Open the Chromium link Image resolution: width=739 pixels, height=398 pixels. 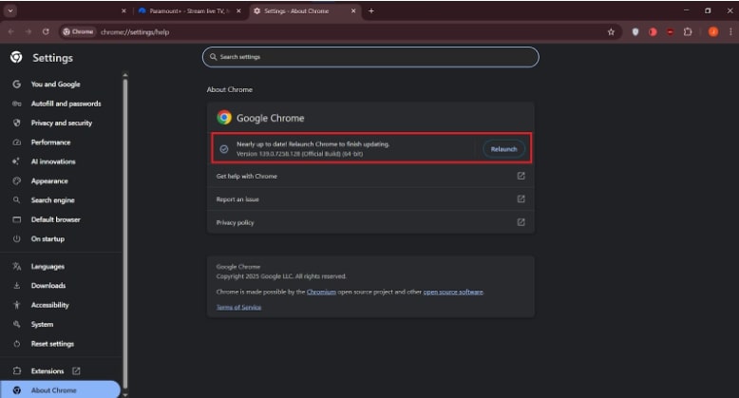click(x=321, y=292)
